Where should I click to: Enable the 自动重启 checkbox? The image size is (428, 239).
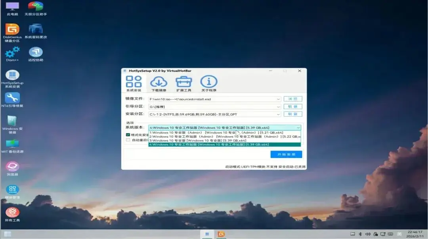(x=128, y=140)
